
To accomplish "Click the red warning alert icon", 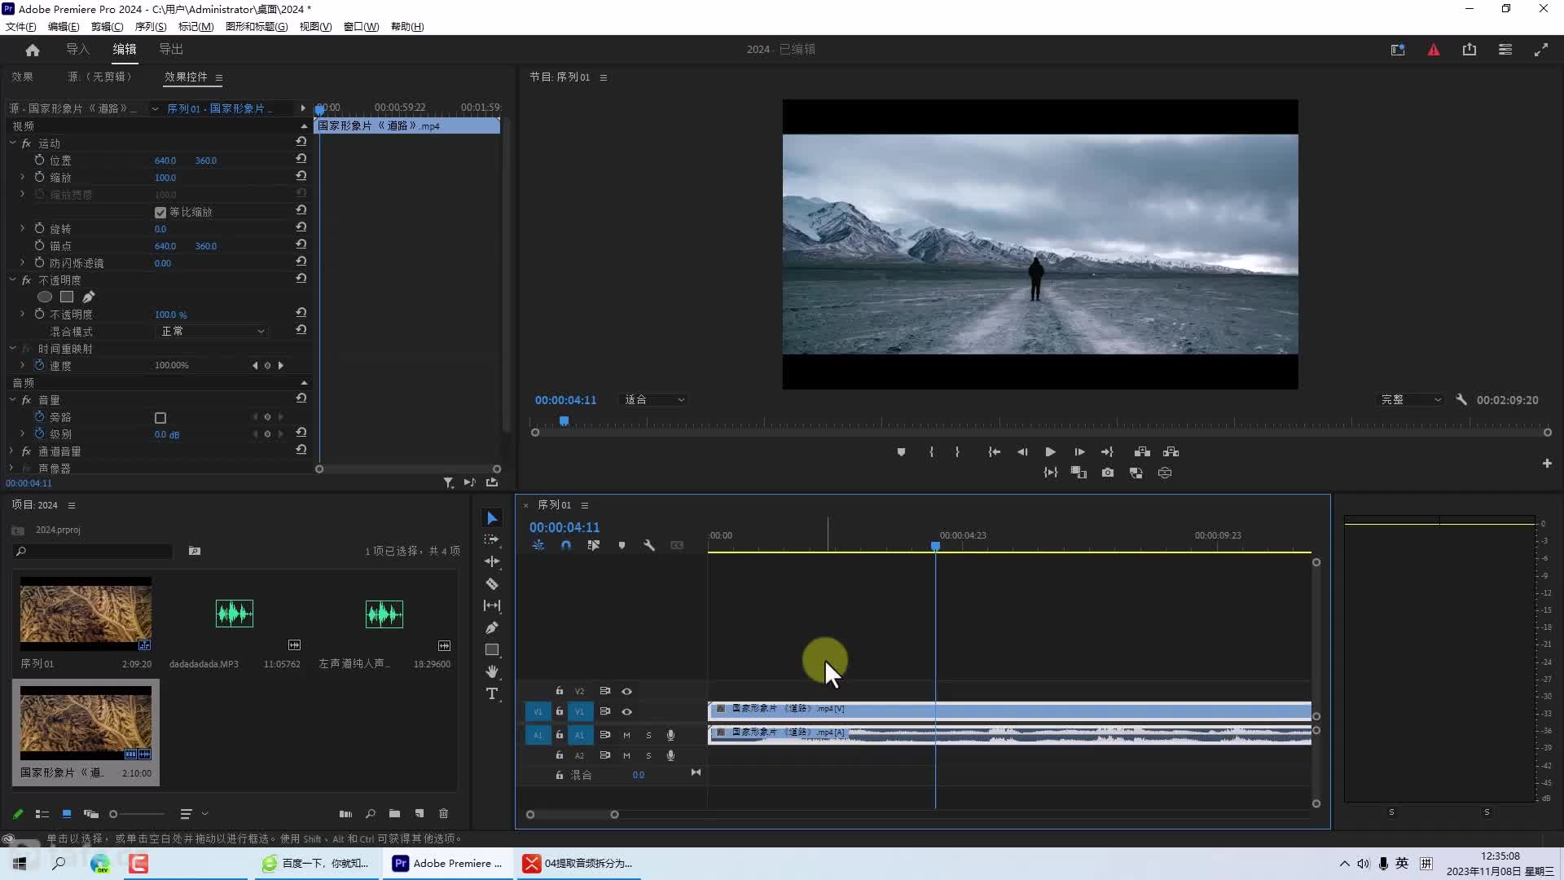I will point(1434,50).
